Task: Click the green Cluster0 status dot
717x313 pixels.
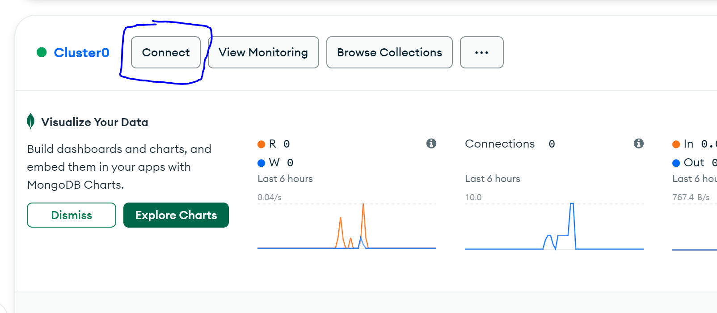Action: coord(42,52)
